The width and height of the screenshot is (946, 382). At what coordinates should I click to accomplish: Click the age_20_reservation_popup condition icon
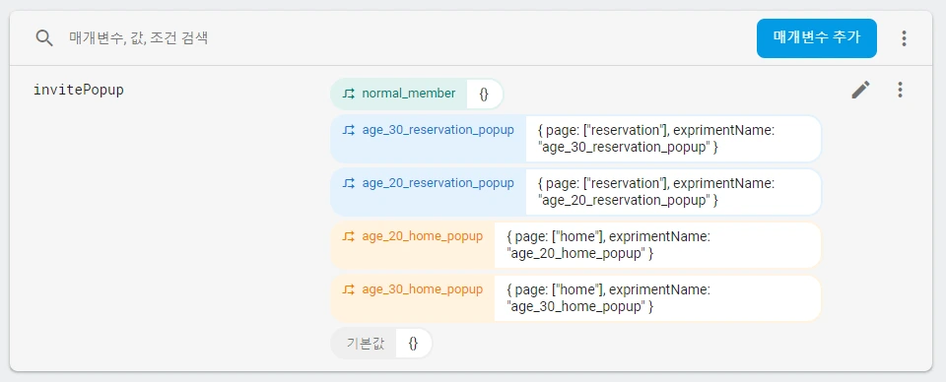(x=349, y=183)
